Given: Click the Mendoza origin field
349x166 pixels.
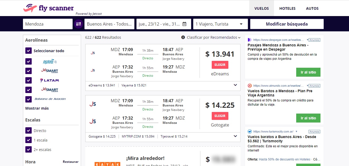Looking at the screenshot, I should [x=48, y=24].
